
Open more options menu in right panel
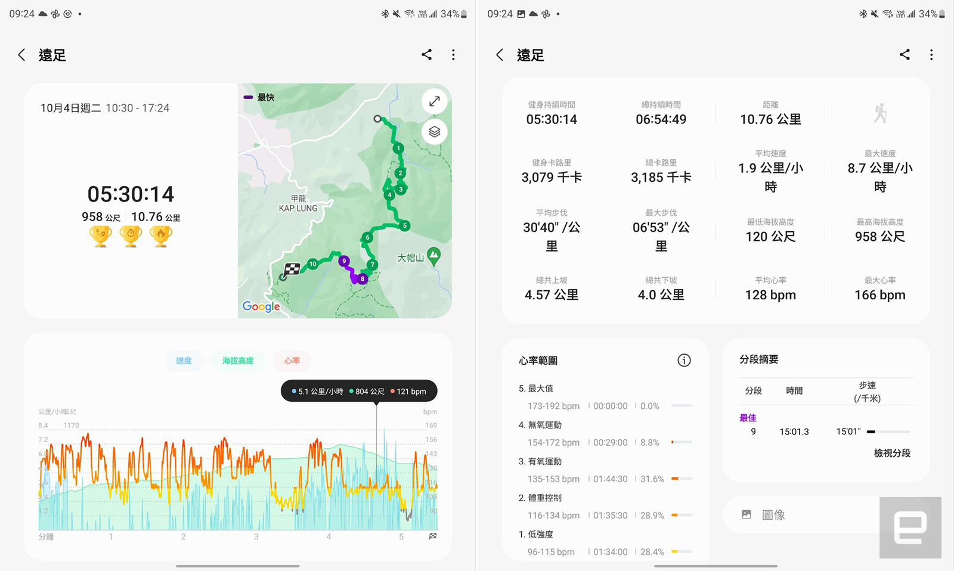click(x=931, y=55)
